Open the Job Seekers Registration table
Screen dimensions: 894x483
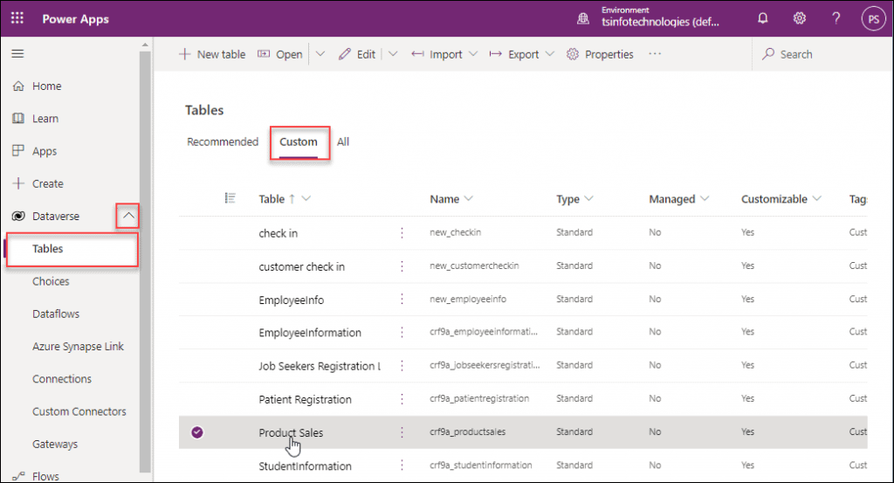pos(320,366)
